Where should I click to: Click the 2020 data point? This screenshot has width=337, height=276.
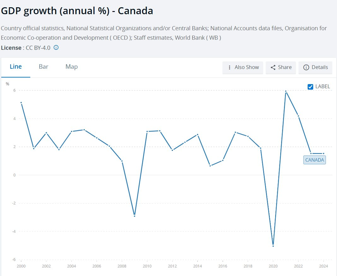pos(273,246)
